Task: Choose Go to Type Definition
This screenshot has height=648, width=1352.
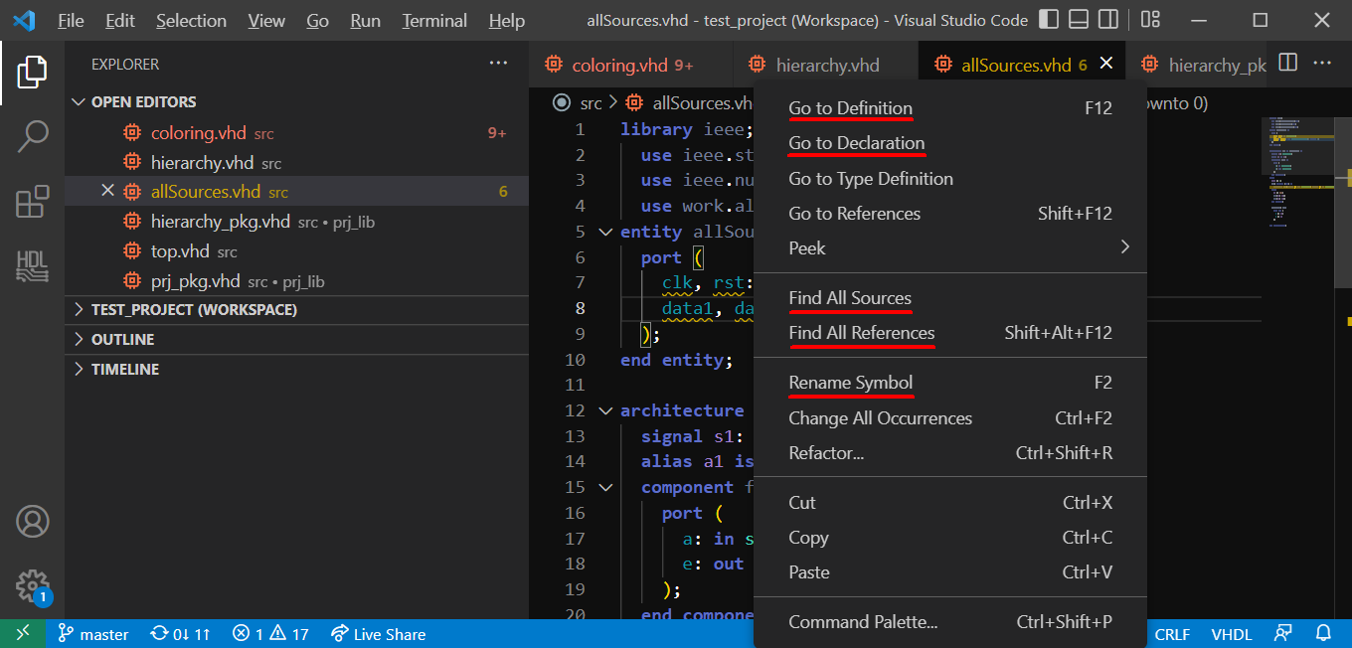Action: (x=950, y=179)
